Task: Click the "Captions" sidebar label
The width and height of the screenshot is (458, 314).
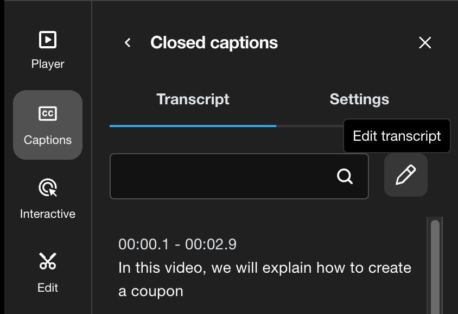Action: (48, 140)
